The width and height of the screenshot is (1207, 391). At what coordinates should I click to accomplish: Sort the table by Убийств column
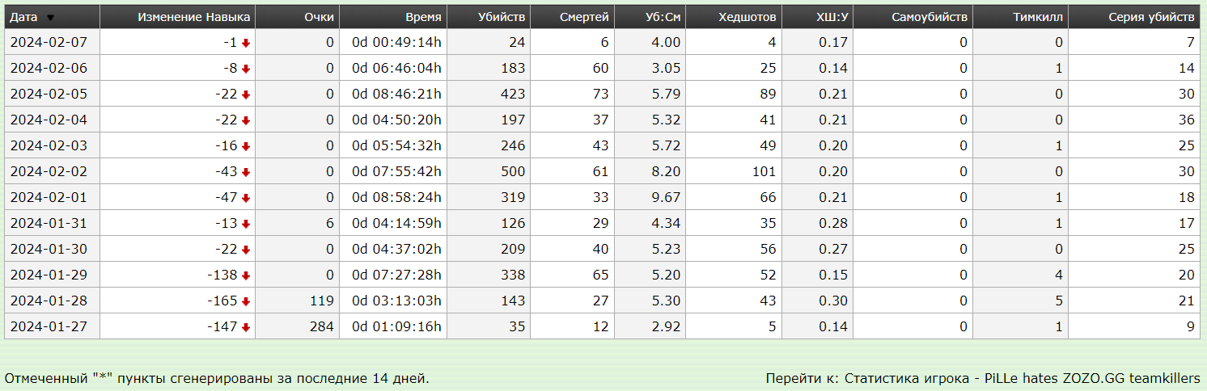click(x=502, y=17)
